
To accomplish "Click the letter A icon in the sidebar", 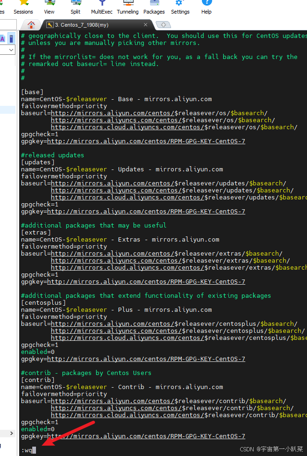I will coord(2,38).
